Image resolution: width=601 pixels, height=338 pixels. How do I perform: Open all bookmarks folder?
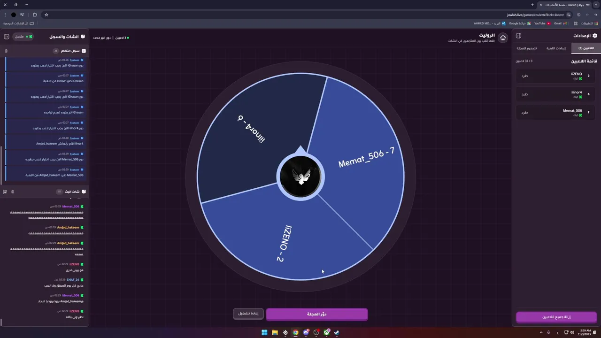(x=19, y=23)
